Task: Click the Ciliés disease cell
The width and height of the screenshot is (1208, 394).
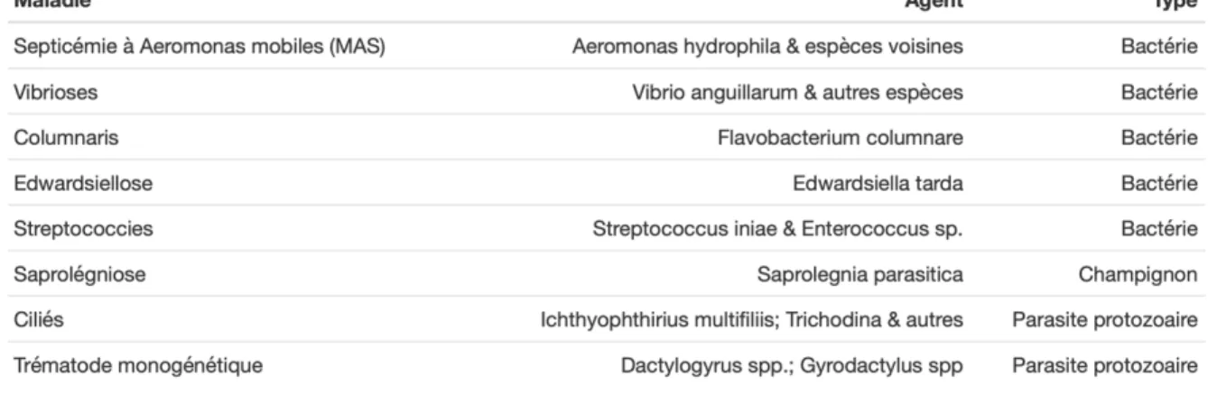Action: point(33,322)
